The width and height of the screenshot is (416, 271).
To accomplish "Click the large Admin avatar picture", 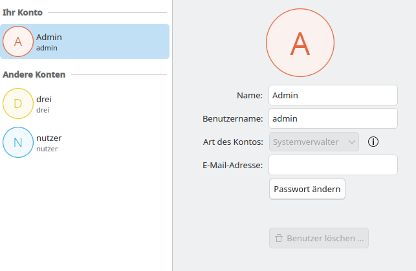I will point(298,43).
